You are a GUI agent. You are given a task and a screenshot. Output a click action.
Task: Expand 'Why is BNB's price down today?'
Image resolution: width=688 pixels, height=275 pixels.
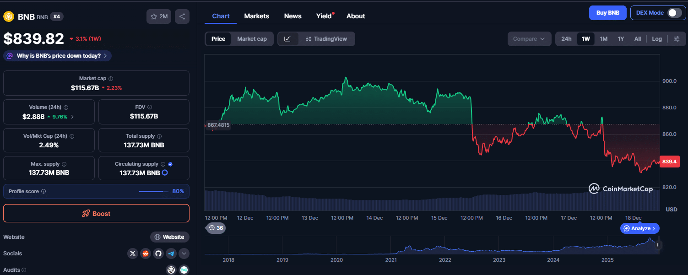pos(58,56)
